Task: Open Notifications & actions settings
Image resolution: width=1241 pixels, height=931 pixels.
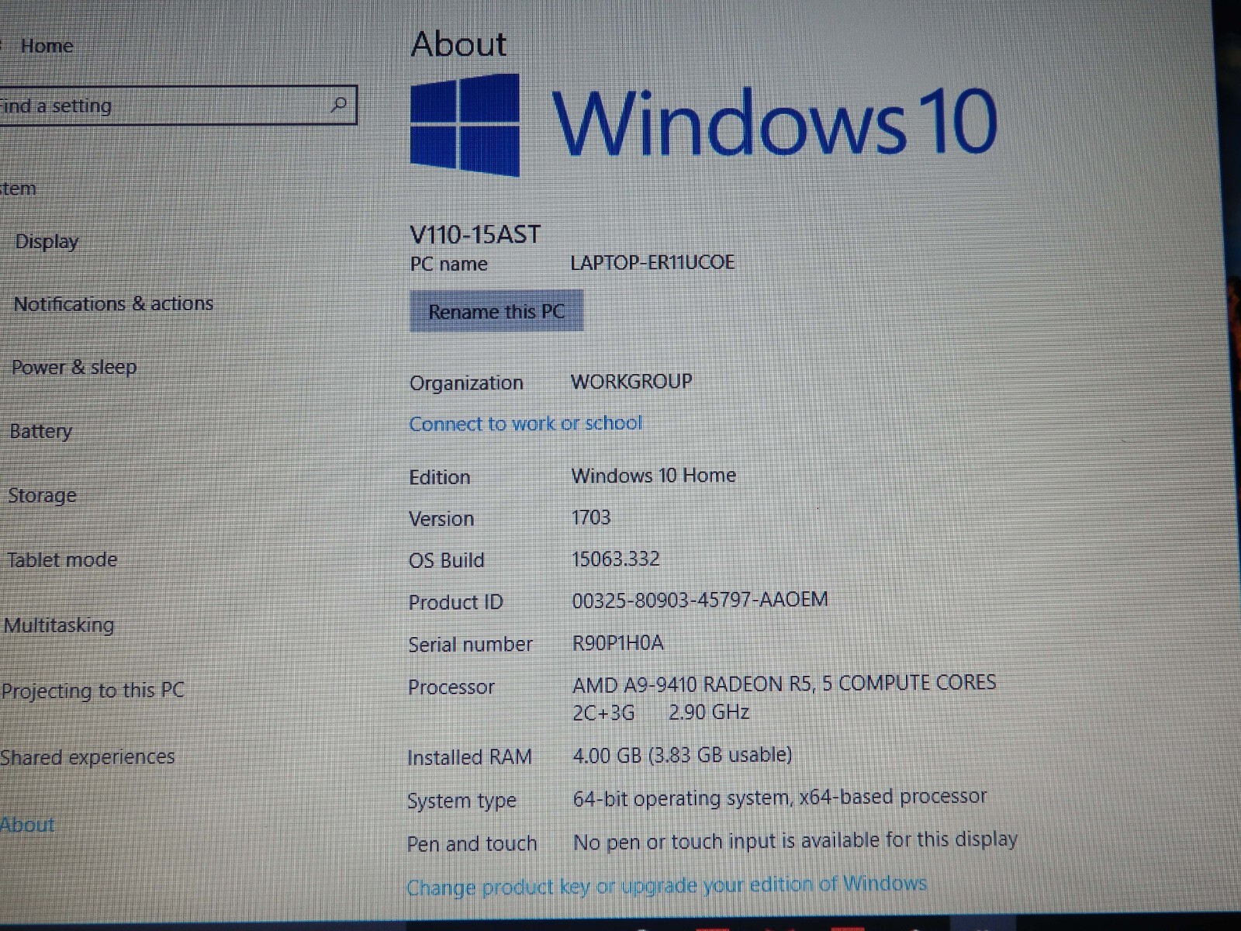Action: (x=113, y=303)
